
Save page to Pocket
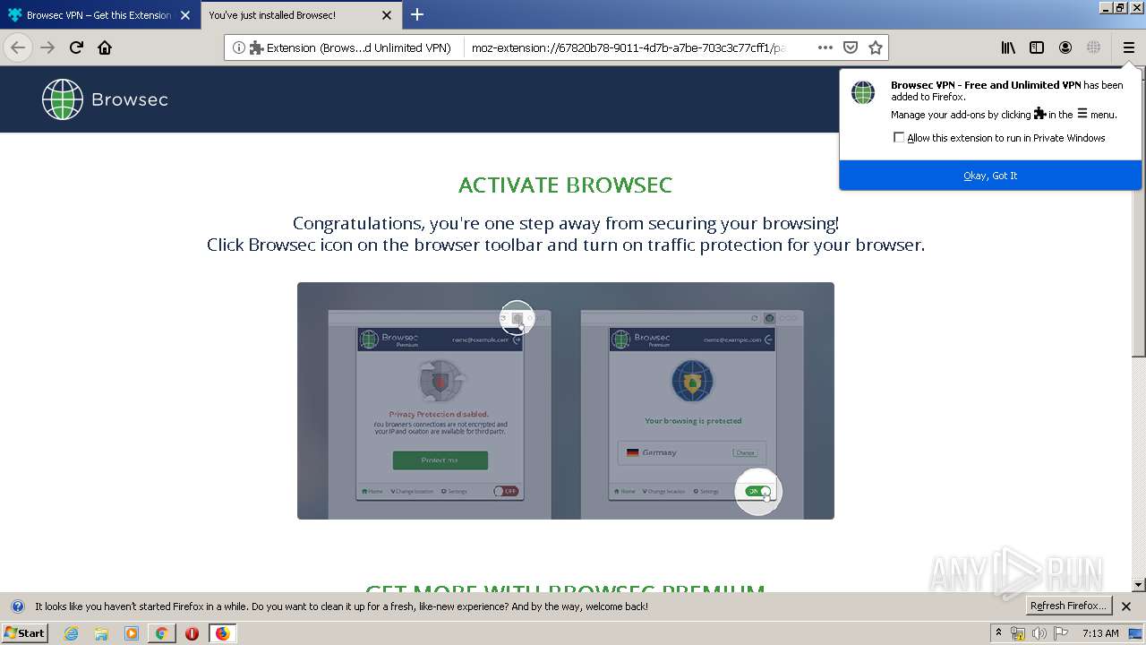pos(851,47)
